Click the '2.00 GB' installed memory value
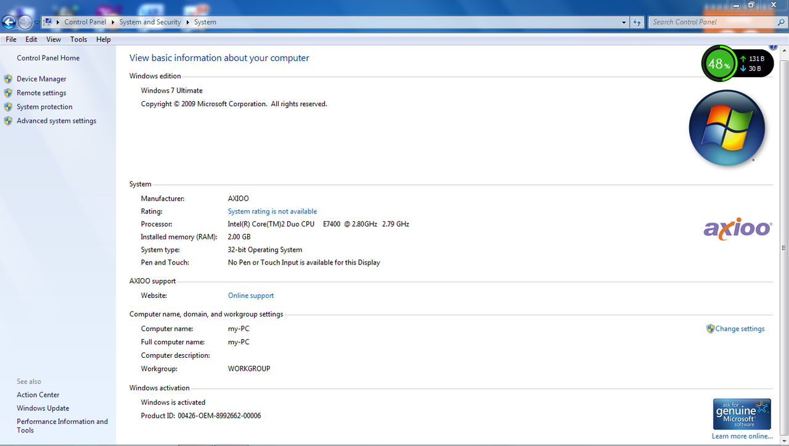Viewport: 789px width, 446px height. click(239, 237)
